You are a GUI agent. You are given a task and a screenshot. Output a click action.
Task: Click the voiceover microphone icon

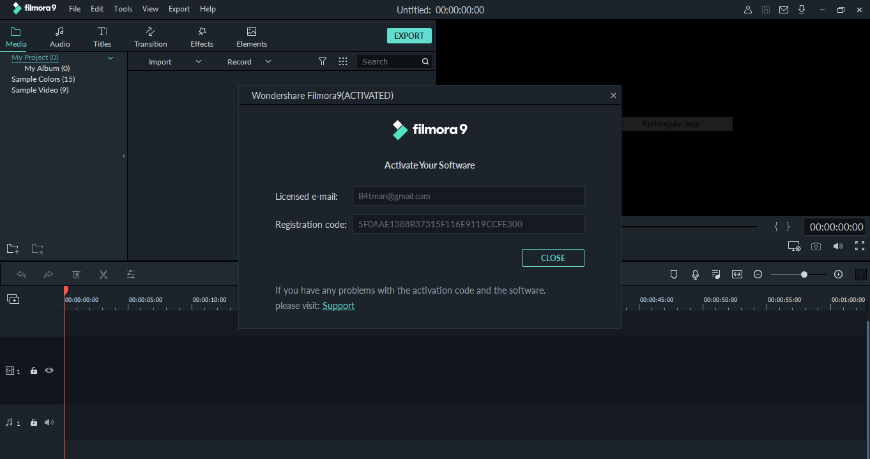click(x=695, y=275)
